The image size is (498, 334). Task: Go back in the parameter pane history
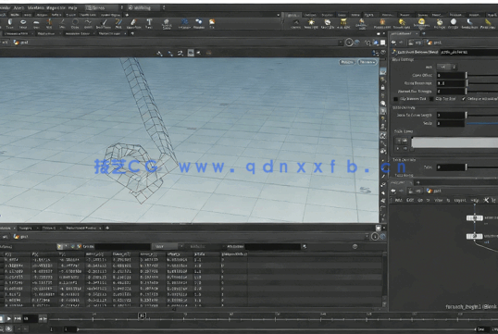tap(393, 43)
